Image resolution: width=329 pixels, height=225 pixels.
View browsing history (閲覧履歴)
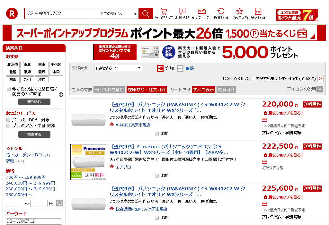point(221,13)
